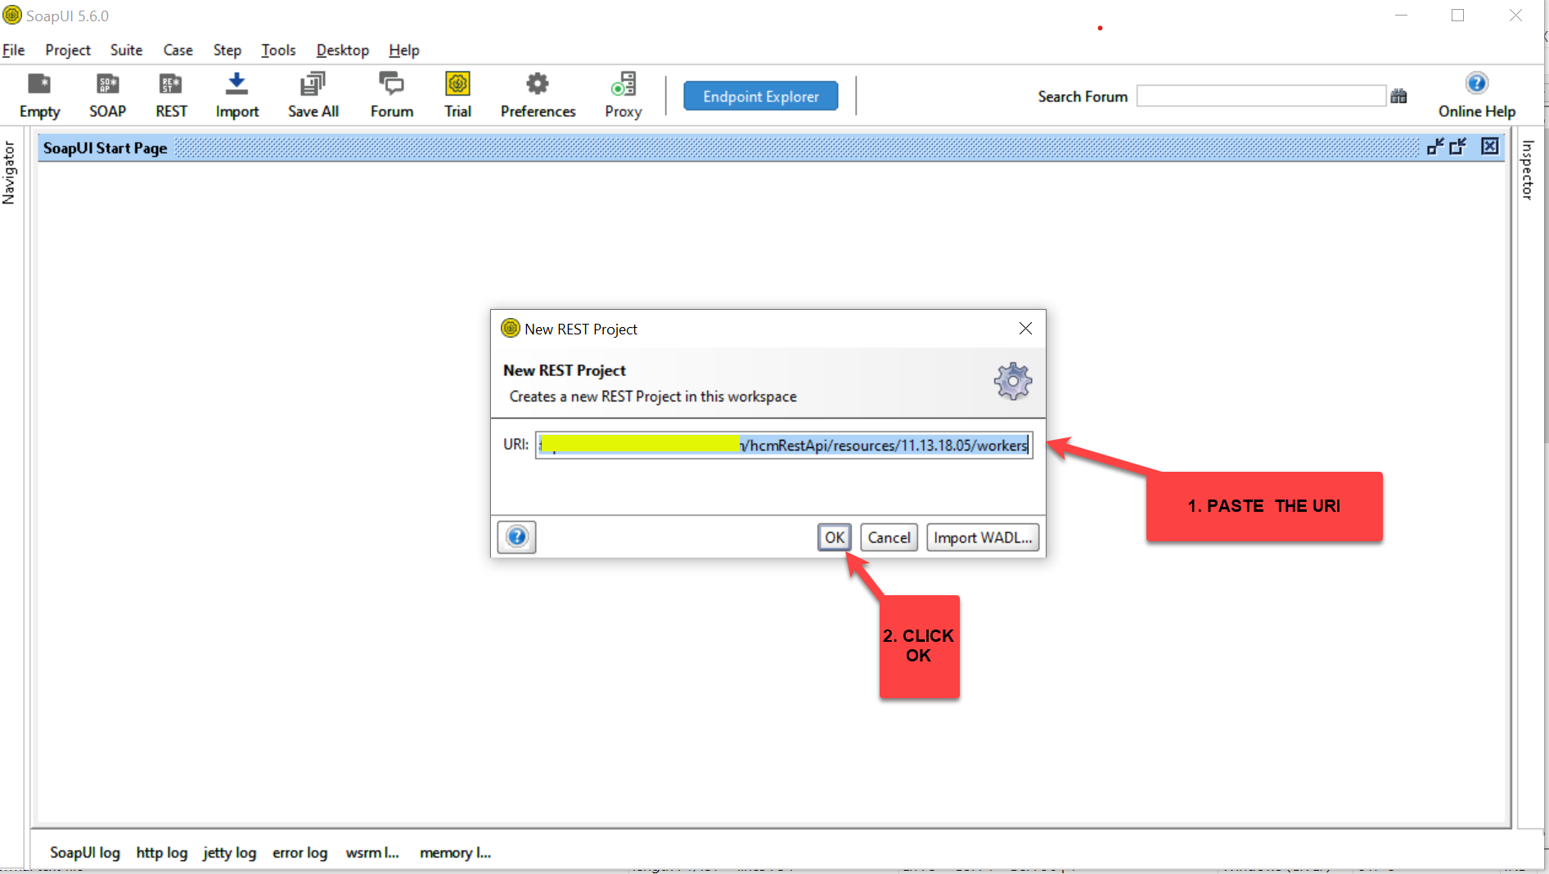
Task: Save All projects
Action: coord(313,96)
